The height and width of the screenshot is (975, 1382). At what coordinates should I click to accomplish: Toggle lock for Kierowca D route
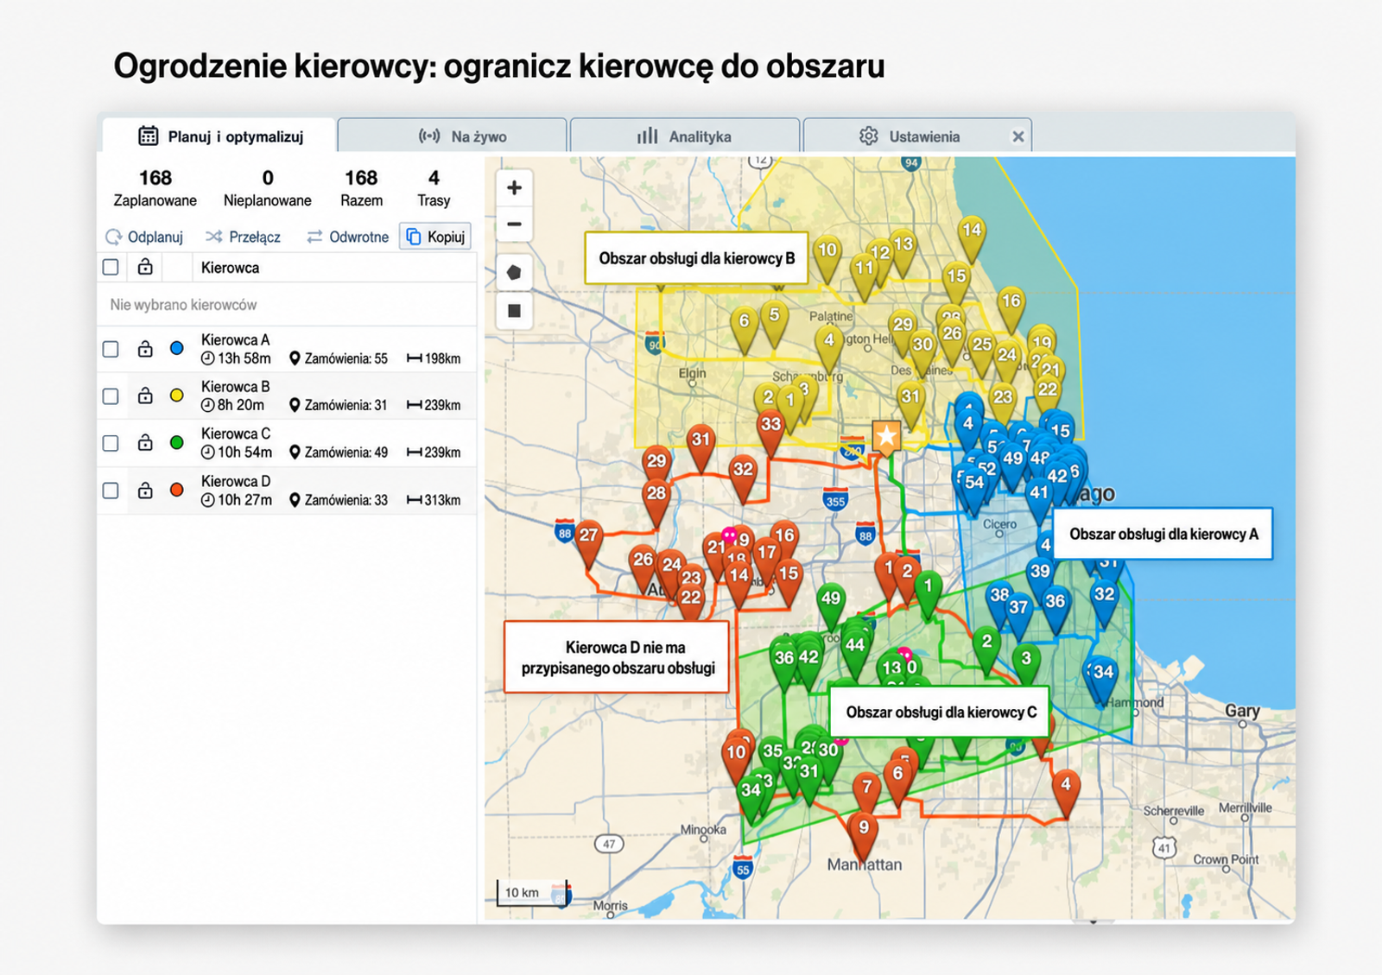[145, 491]
